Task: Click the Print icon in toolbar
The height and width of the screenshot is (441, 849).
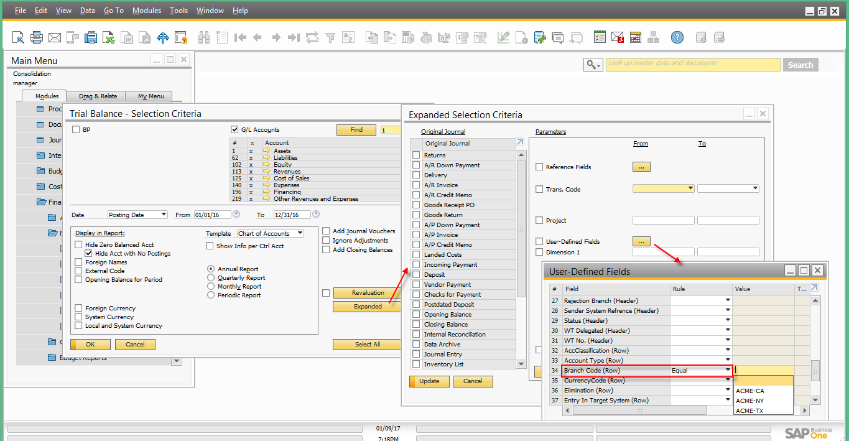Action: click(37, 38)
